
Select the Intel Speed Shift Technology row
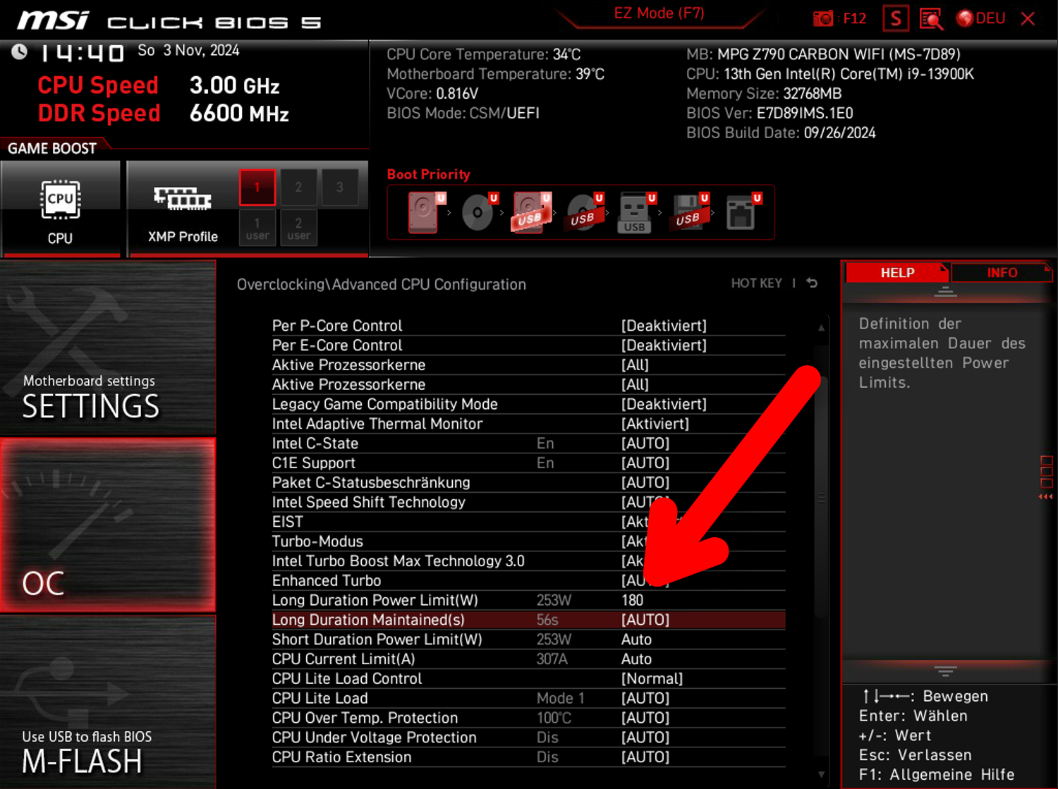528,502
